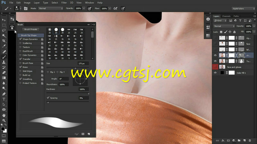Click the delete layer trash icon

tap(250, 140)
